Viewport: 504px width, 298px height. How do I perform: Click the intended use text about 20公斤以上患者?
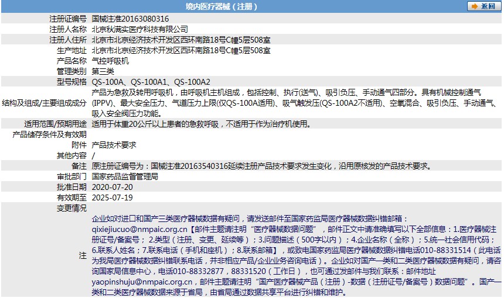tap(202, 124)
